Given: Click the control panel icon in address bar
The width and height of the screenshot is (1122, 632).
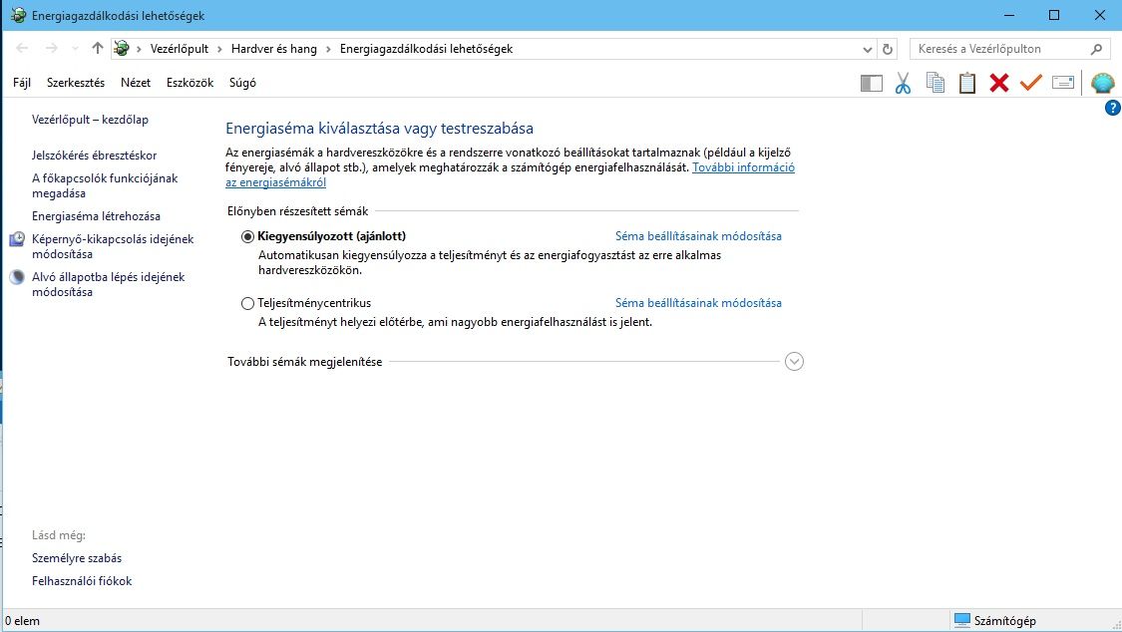Looking at the screenshot, I should (x=122, y=49).
